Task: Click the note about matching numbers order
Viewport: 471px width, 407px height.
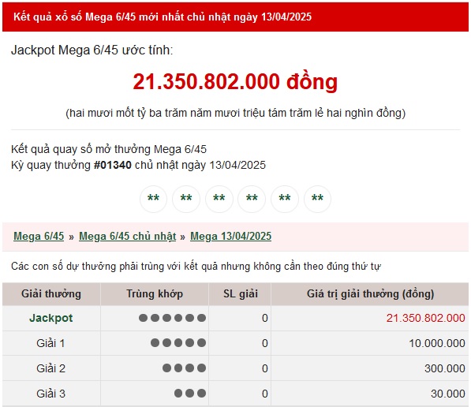Action: click(196, 267)
